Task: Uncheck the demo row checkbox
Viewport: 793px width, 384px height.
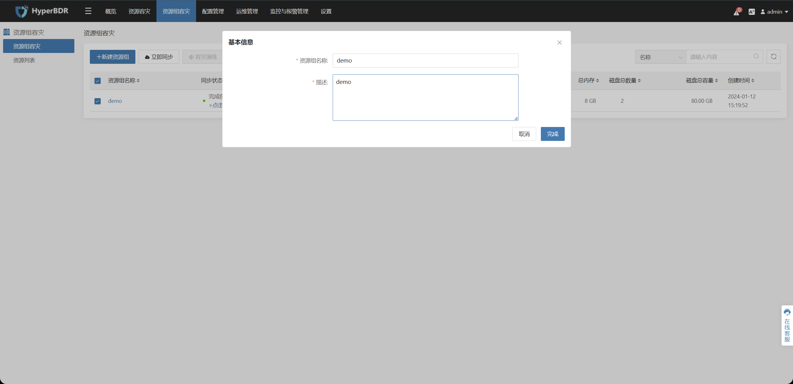Action: (x=98, y=101)
